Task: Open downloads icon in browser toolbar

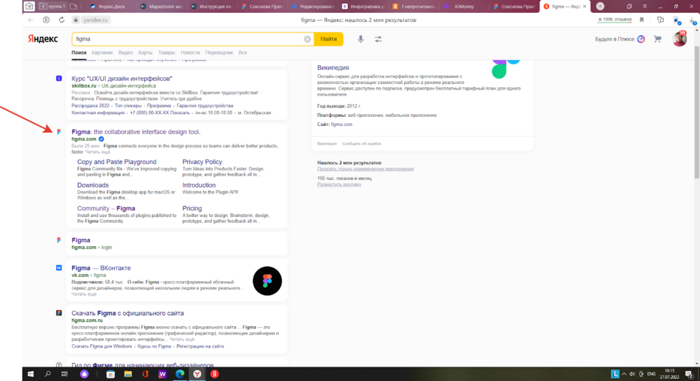Action: pos(693,20)
